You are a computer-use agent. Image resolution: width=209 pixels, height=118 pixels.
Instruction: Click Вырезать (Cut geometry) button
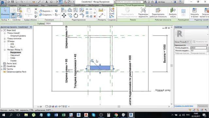tap(45, 11)
